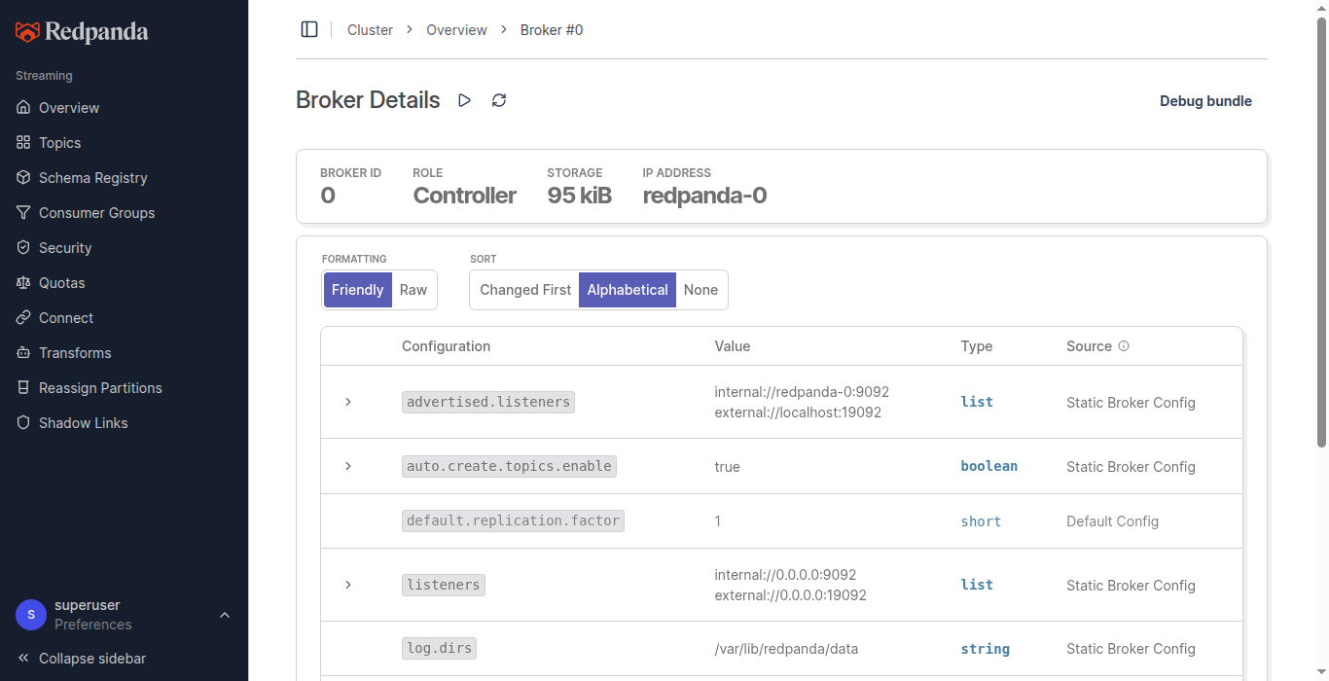The image size is (1329, 681).
Task: Expand the listeners configuration row
Action: click(348, 585)
